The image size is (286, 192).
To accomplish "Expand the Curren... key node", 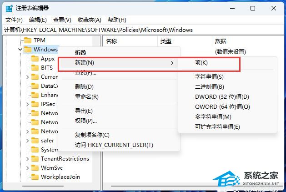I will pyautogui.click(x=28, y=77).
